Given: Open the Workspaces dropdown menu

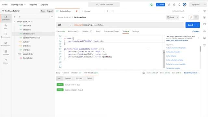Looking at the screenshot, I should click(x=18, y=5).
